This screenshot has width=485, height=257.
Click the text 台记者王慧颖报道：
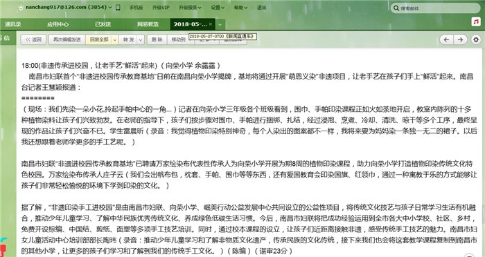pyautogui.click(x=51, y=87)
